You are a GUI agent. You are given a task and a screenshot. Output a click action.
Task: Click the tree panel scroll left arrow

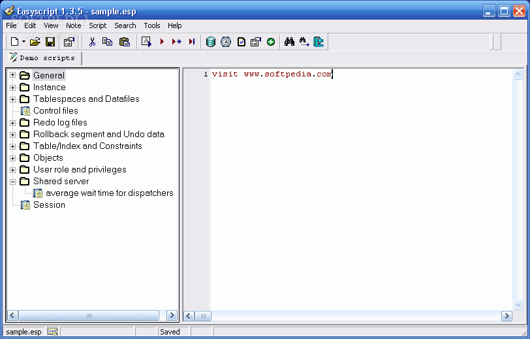[x=12, y=315]
